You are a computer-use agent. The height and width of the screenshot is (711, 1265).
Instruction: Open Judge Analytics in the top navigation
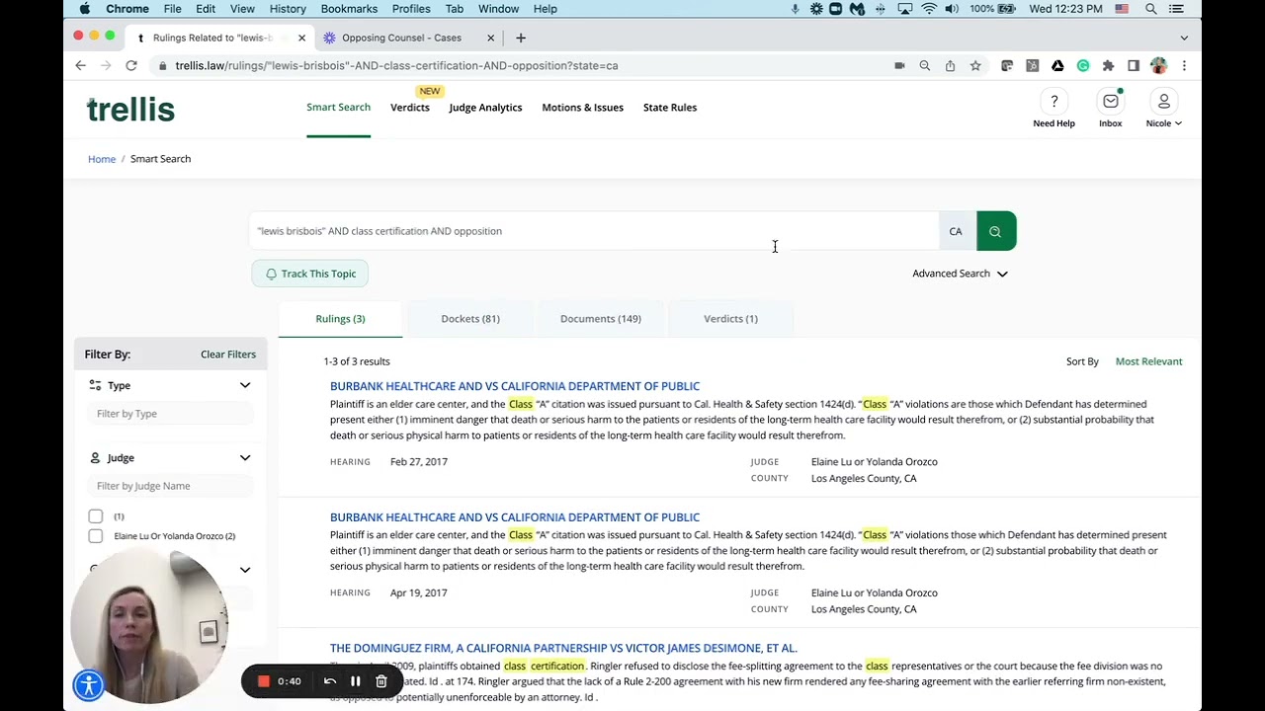pyautogui.click(x=485, y=108)
